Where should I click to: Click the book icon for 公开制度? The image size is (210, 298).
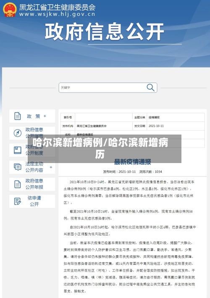point(18,150)
